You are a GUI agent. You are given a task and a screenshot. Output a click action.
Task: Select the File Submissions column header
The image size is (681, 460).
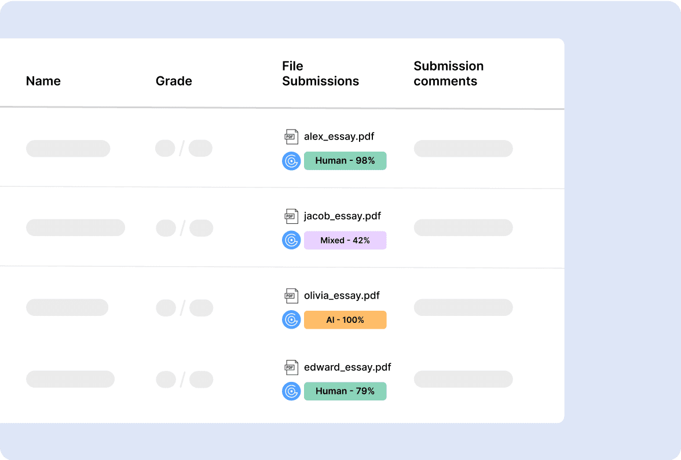pyautogui.click(x=320, y=73)
